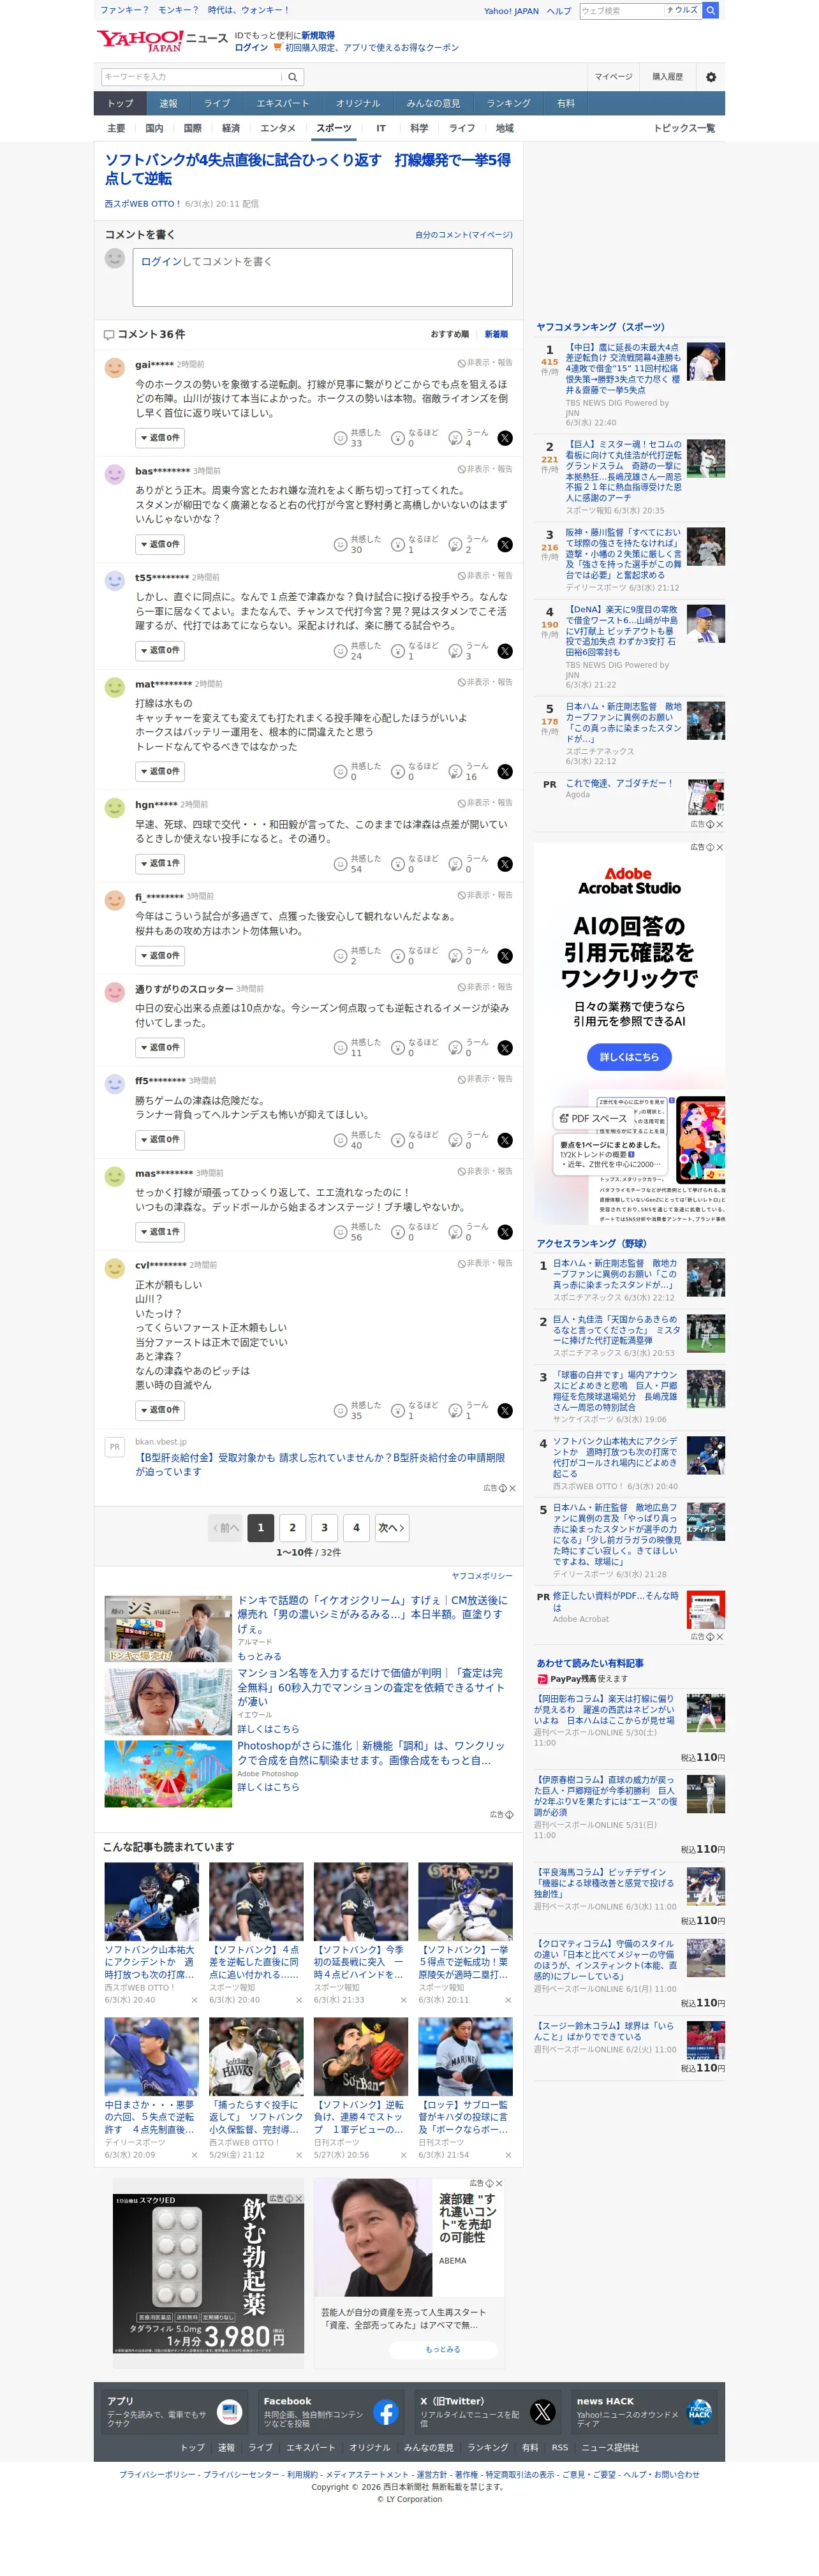
Task: Close the Adobe Acrobat Studio ad
Action: click(x=719, y=847)
